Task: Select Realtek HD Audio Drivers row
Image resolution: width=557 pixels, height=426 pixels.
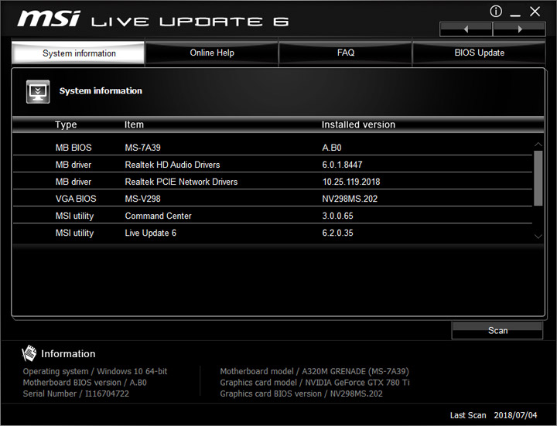Action: pos(272,165)
